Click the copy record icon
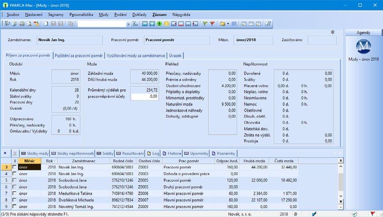This screenshot has height=217, width=383. pos(71,24)
